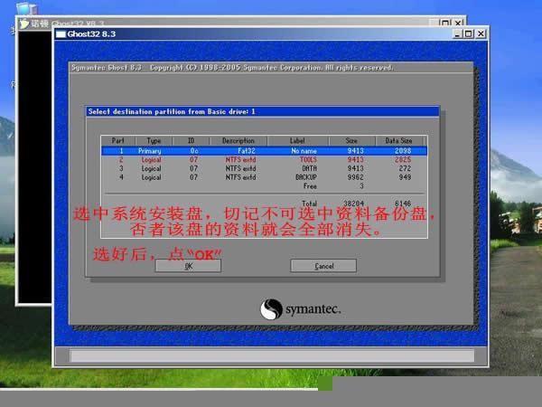
Task: Click the status bar at Ghost window bottom
Action: tap(271, 355)
